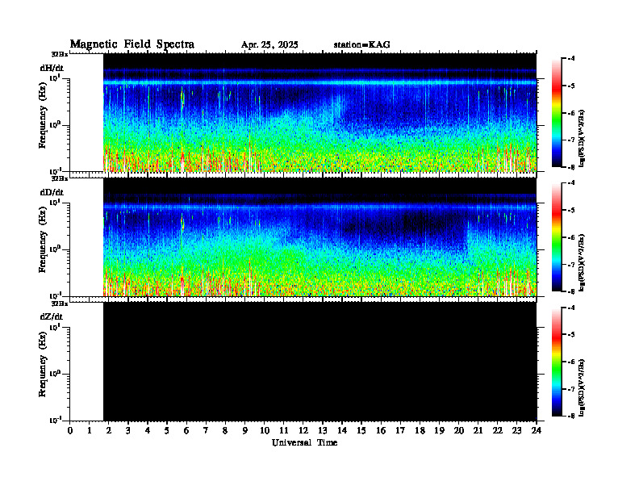
Task: Click the log PSD label beside dH/dt color bar
Action: pyautogui.click(x=583, y=138)
